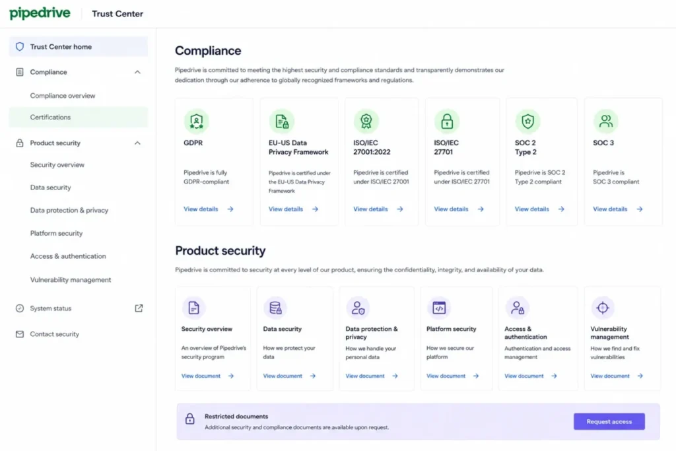Image resolution: width=676 pixels, height=451 pixels.
Task: View details for ISO/IEC 27701
Action: [x=451, y=209]
